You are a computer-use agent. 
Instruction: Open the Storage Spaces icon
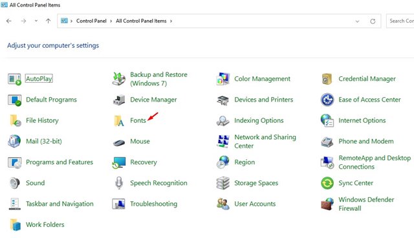pyautogui.click(x=223, y=183)
